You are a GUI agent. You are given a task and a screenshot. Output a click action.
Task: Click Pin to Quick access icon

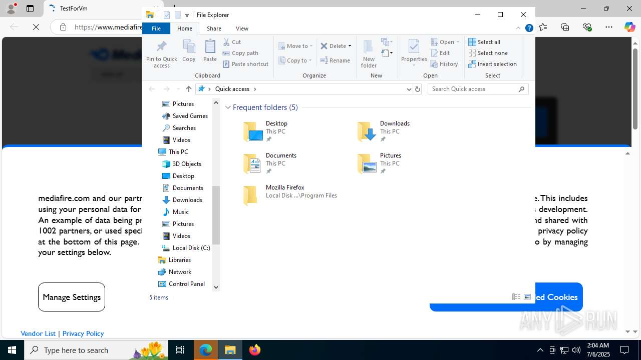(161, 53)
